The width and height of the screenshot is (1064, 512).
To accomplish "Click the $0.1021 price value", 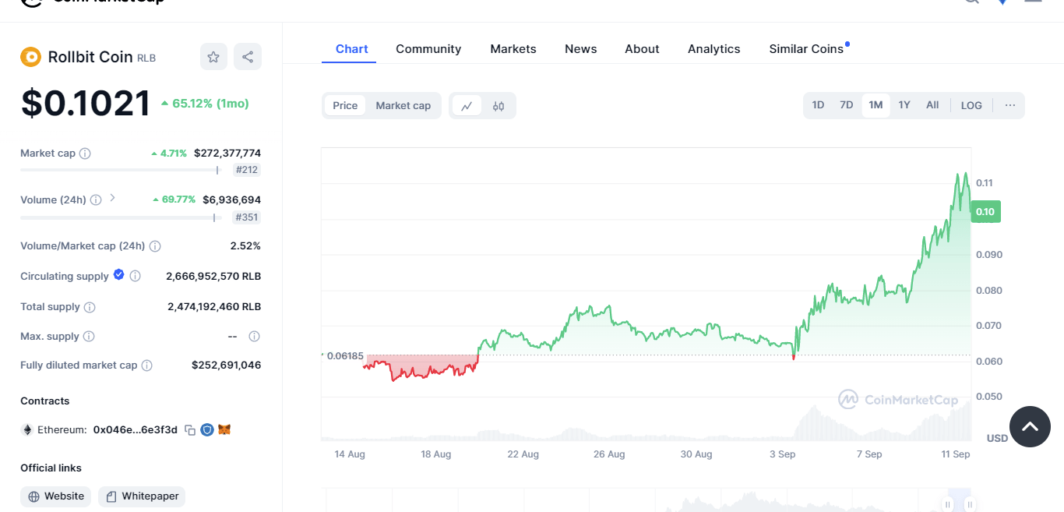I will [86, 104].
